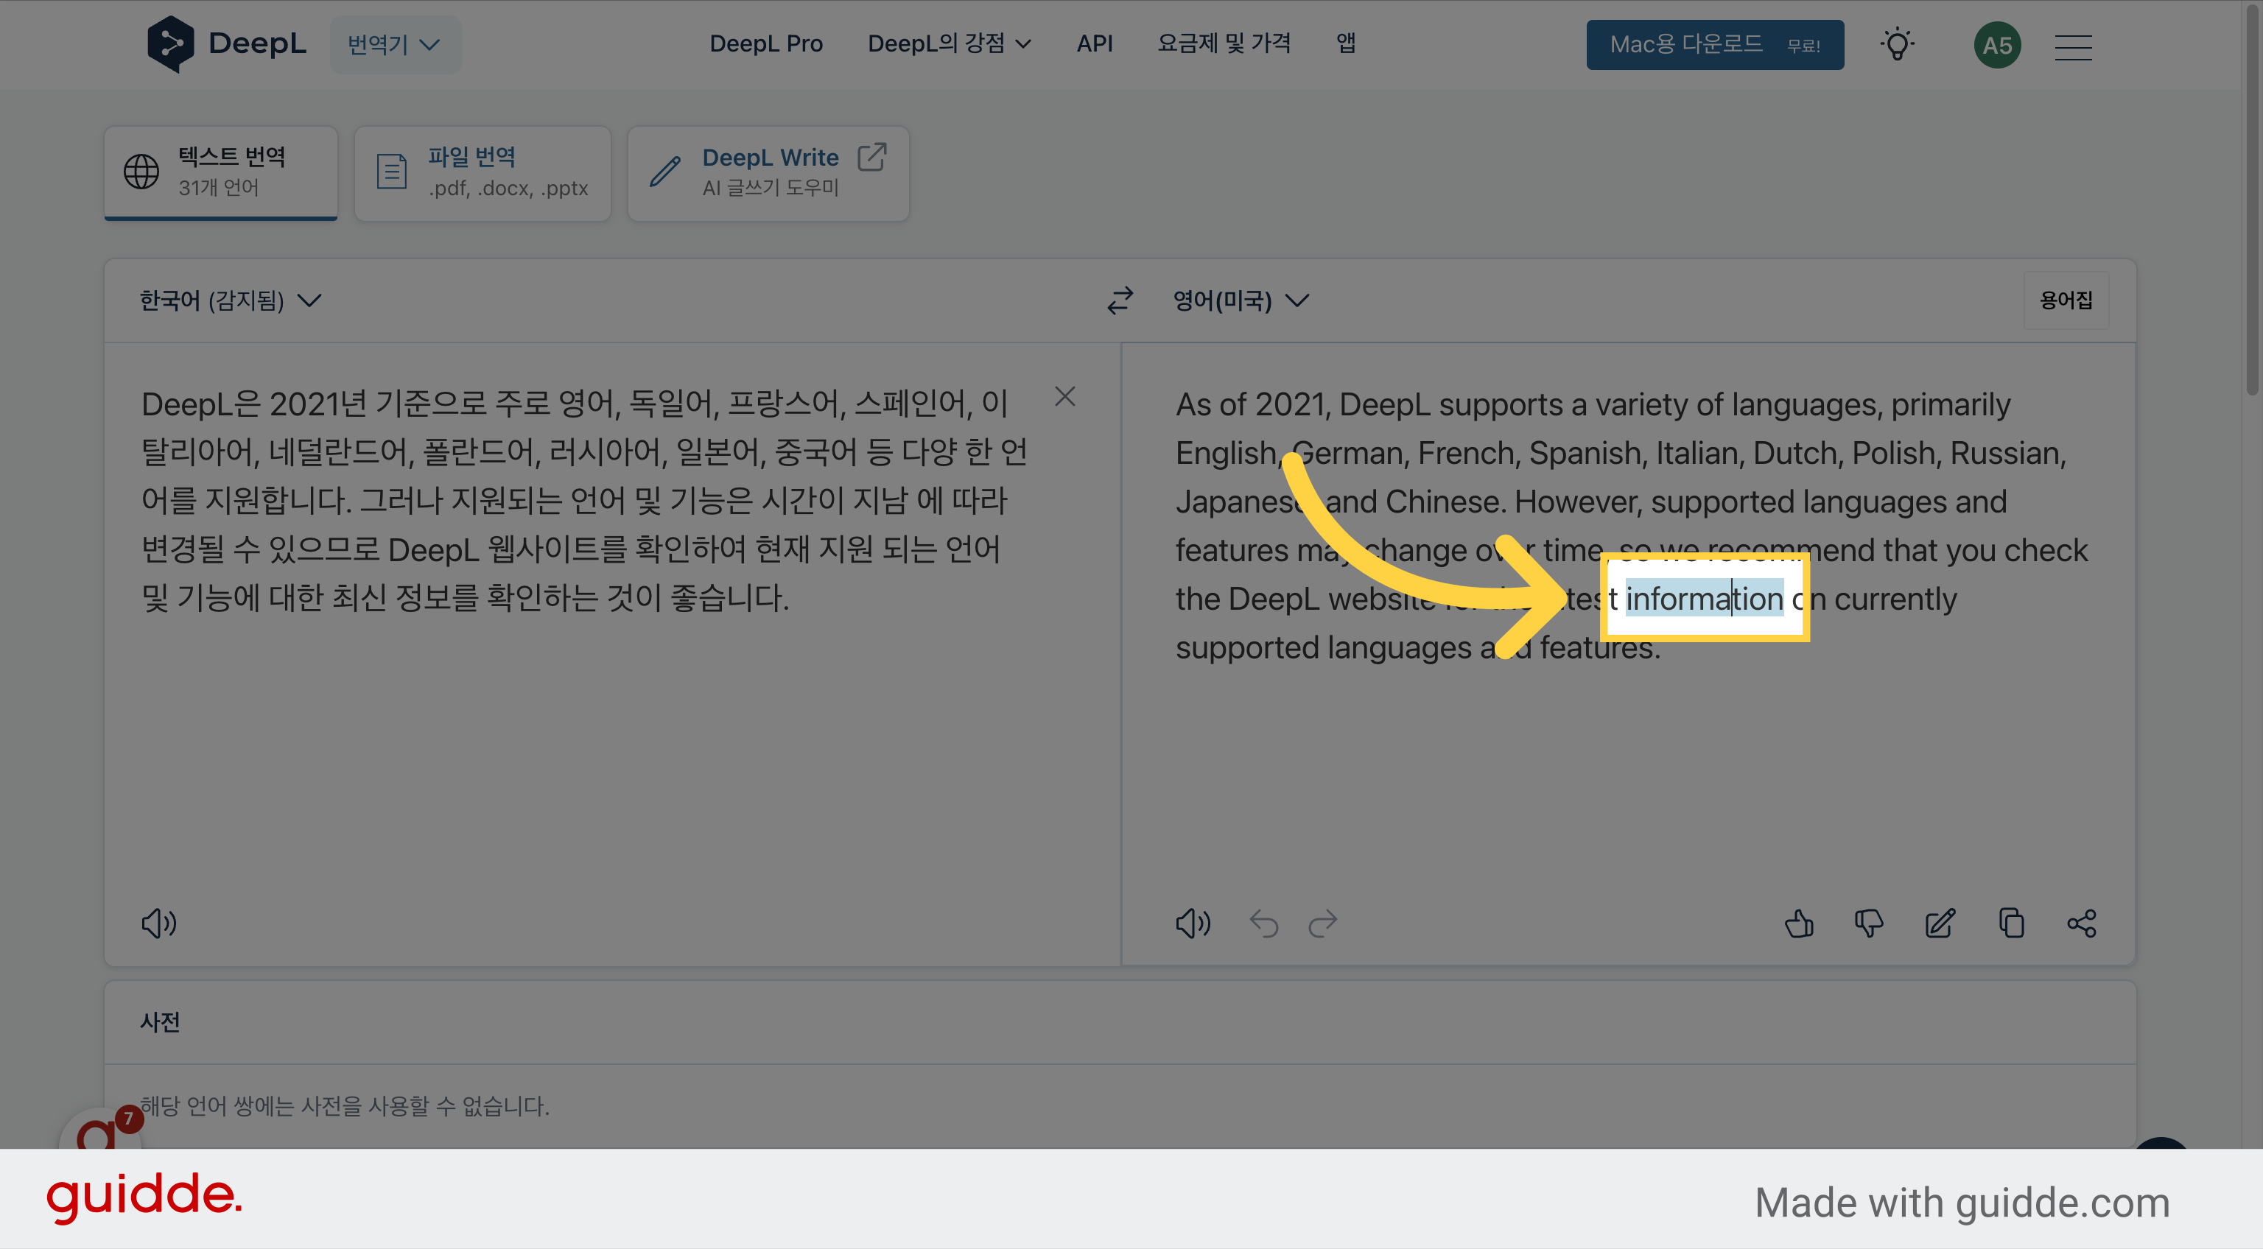
Task: Click the DeepL Write external link icon
Action: point(871,157)
